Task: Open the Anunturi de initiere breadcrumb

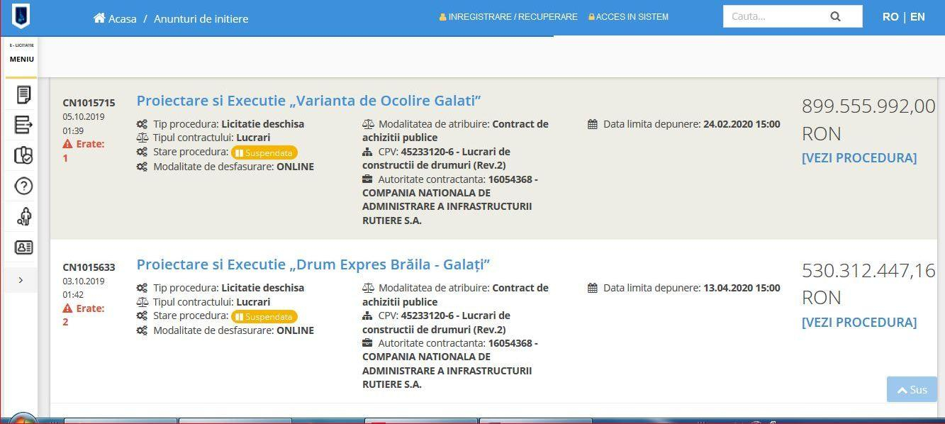Action: [201, 19]
